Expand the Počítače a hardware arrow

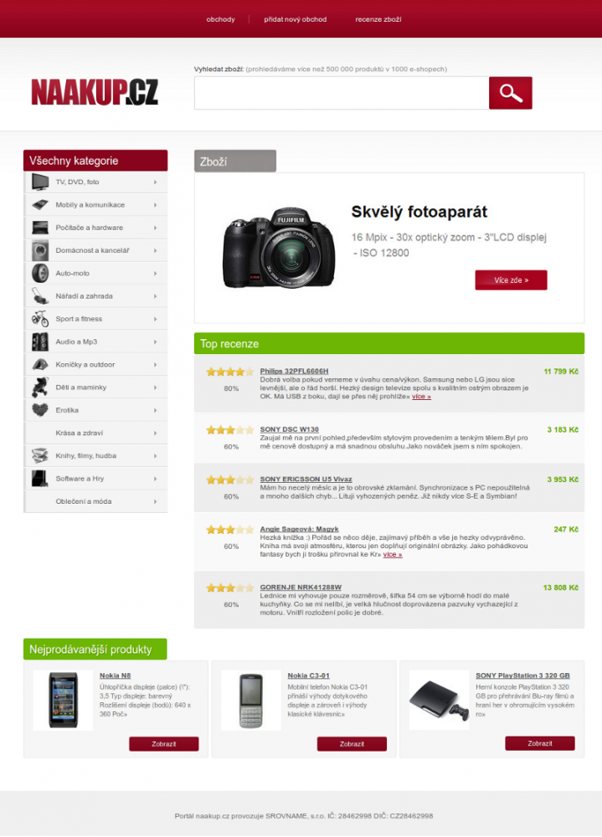156,228
